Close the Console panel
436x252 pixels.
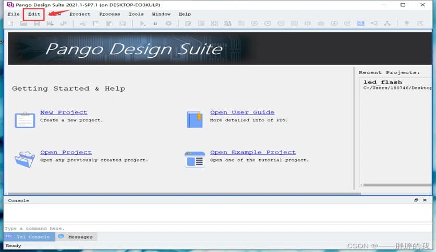click(425, 200)
